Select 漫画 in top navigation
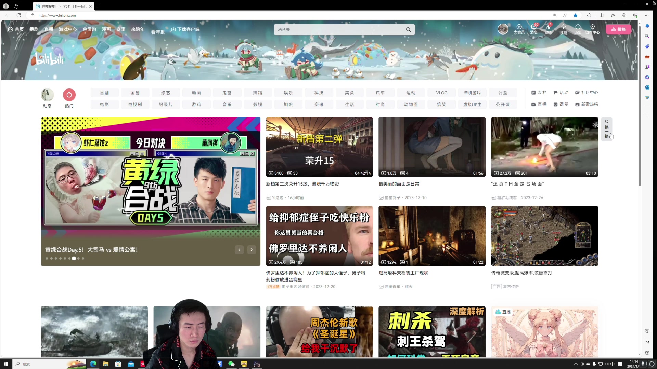The height and width of the screenshot is (369, 657). [x=106, y=29]
